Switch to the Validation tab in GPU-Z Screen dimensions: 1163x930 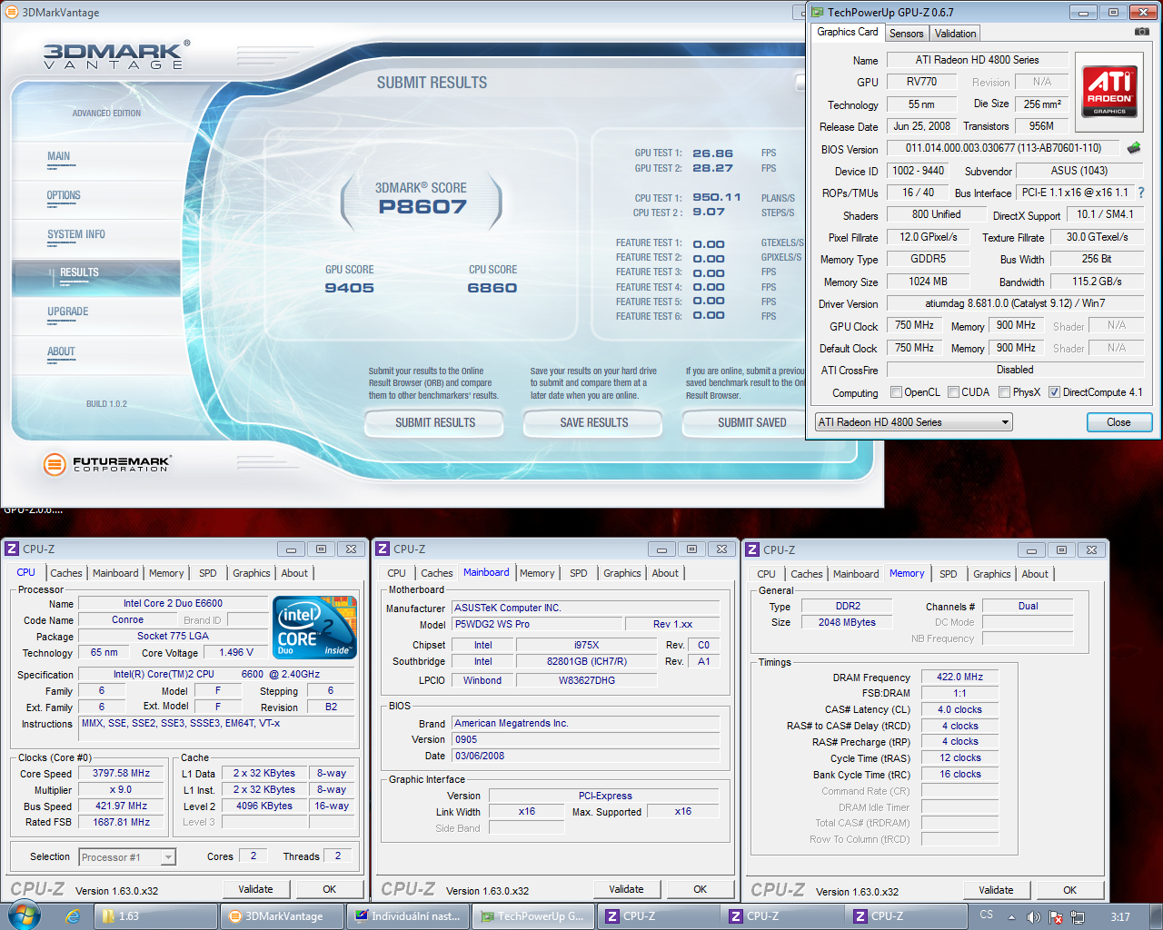coord(955,34)
